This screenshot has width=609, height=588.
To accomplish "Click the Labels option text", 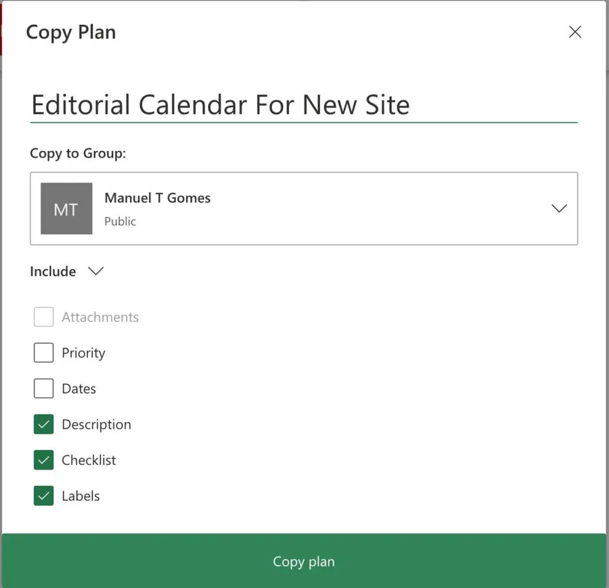I will (x=81, y=496).
